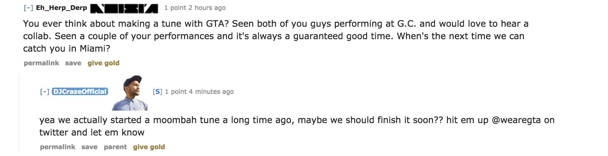Image resolution: width=608 pixels, height=156 pixels.
Task: Go to parent of DJCrazeOfficial's reply
Action: [x=115, y=147]
